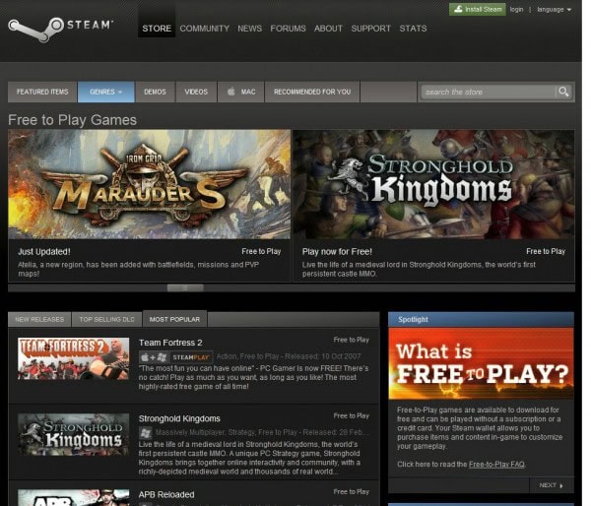Switch to the New Releases tab
Image resolution: width=591 pixels, height=506 pixels.
tap(39, 319)
